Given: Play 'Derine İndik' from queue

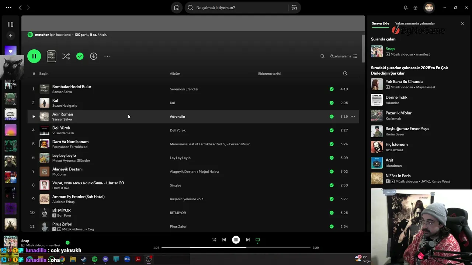Looking at the screenshot, I should click(416, 100).
